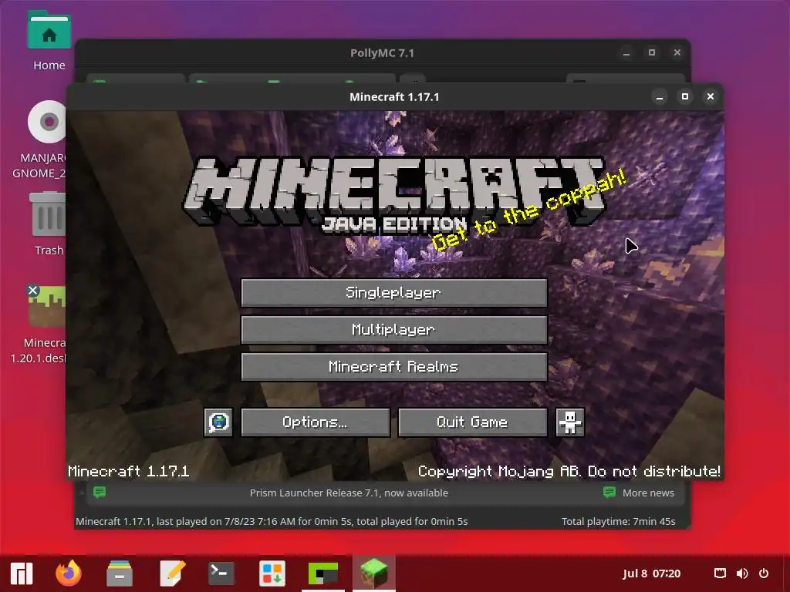790x592 pixels.
Task: Open the Multiplayer menu
Action: tap(394, 330)
